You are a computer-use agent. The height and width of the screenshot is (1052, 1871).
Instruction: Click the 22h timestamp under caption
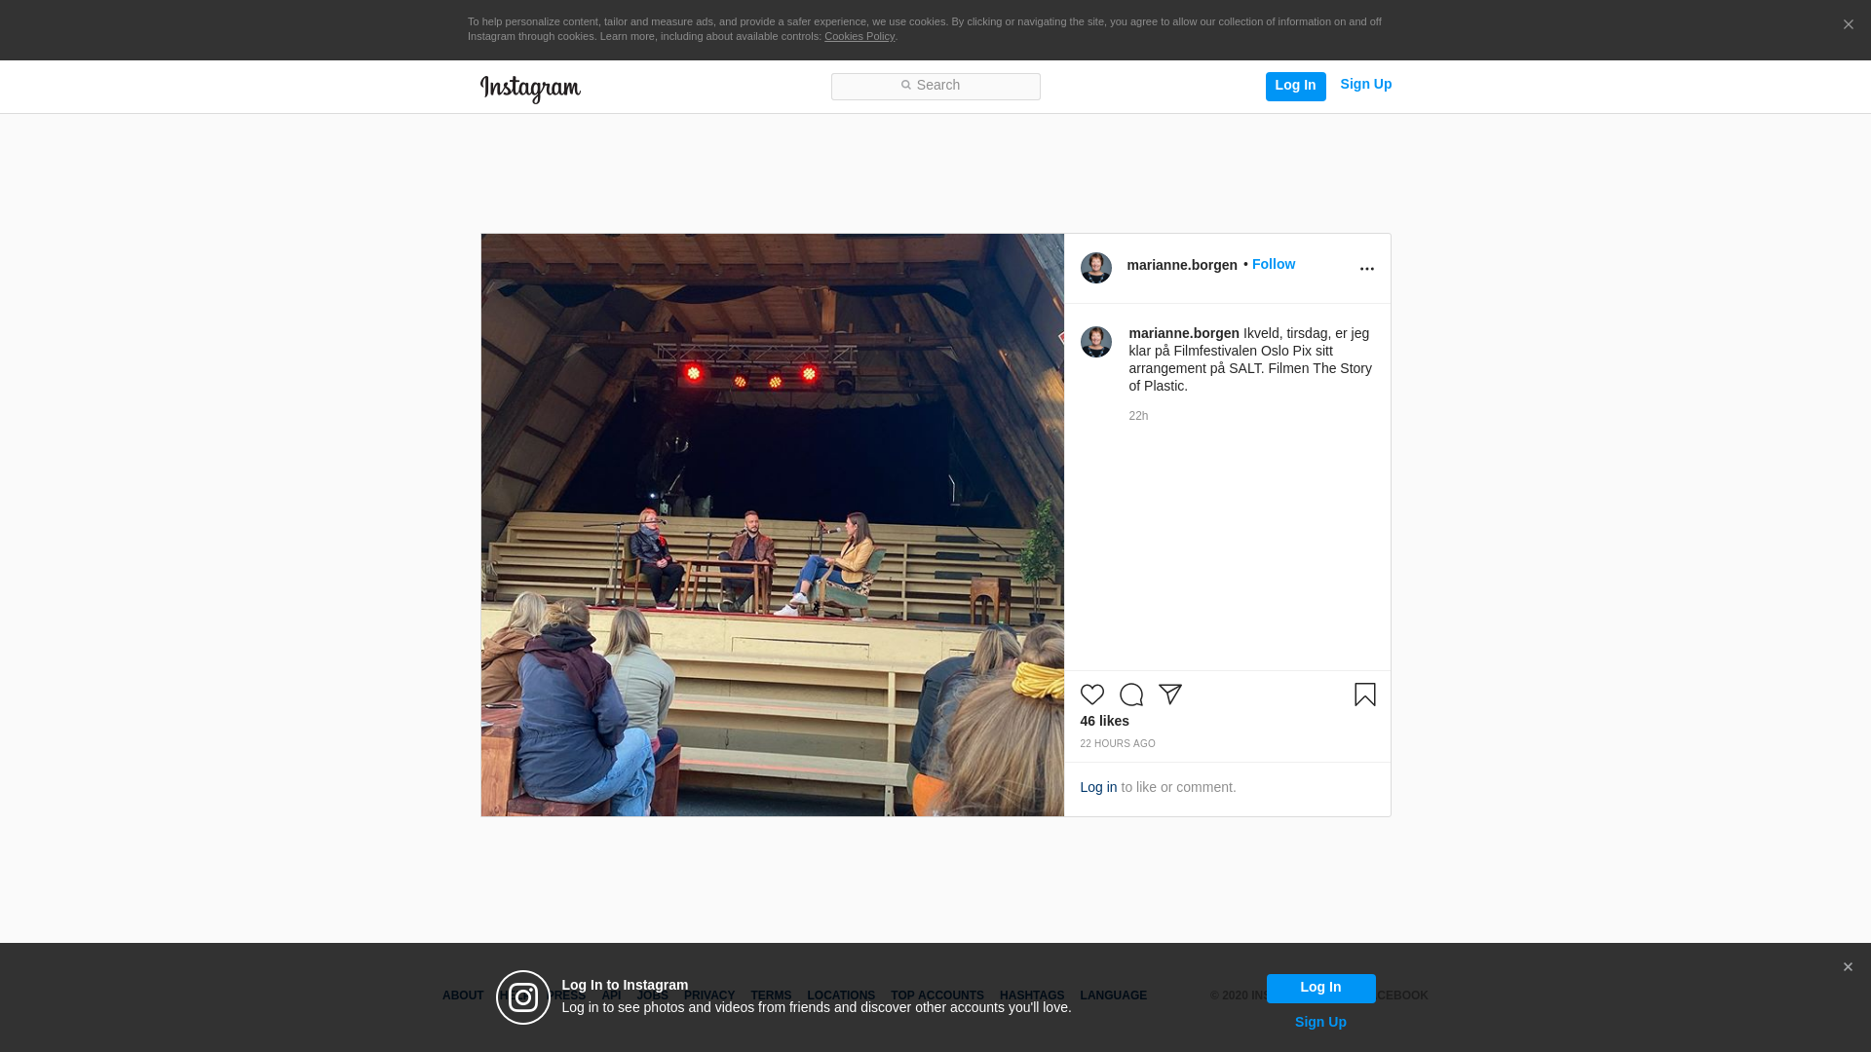click(x=1138, y=416)
